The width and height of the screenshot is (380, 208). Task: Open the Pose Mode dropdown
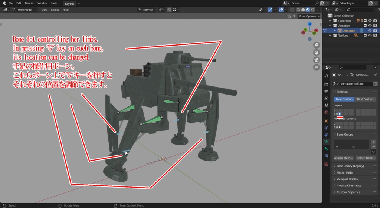coord(25,10)
